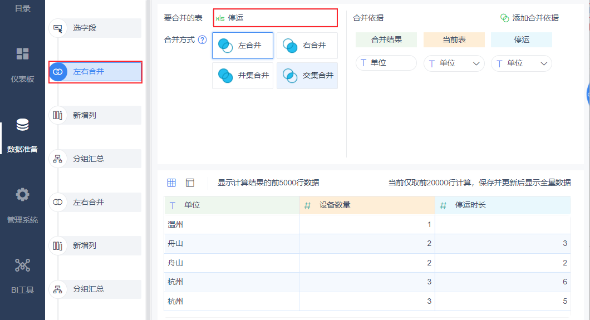This screenshot has width=590, height=320.
Task: Choose 左合并 merge method
Action: point(243,46)
